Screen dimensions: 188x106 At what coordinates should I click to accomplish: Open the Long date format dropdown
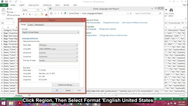pyautogui.click(x=58, y=49)
